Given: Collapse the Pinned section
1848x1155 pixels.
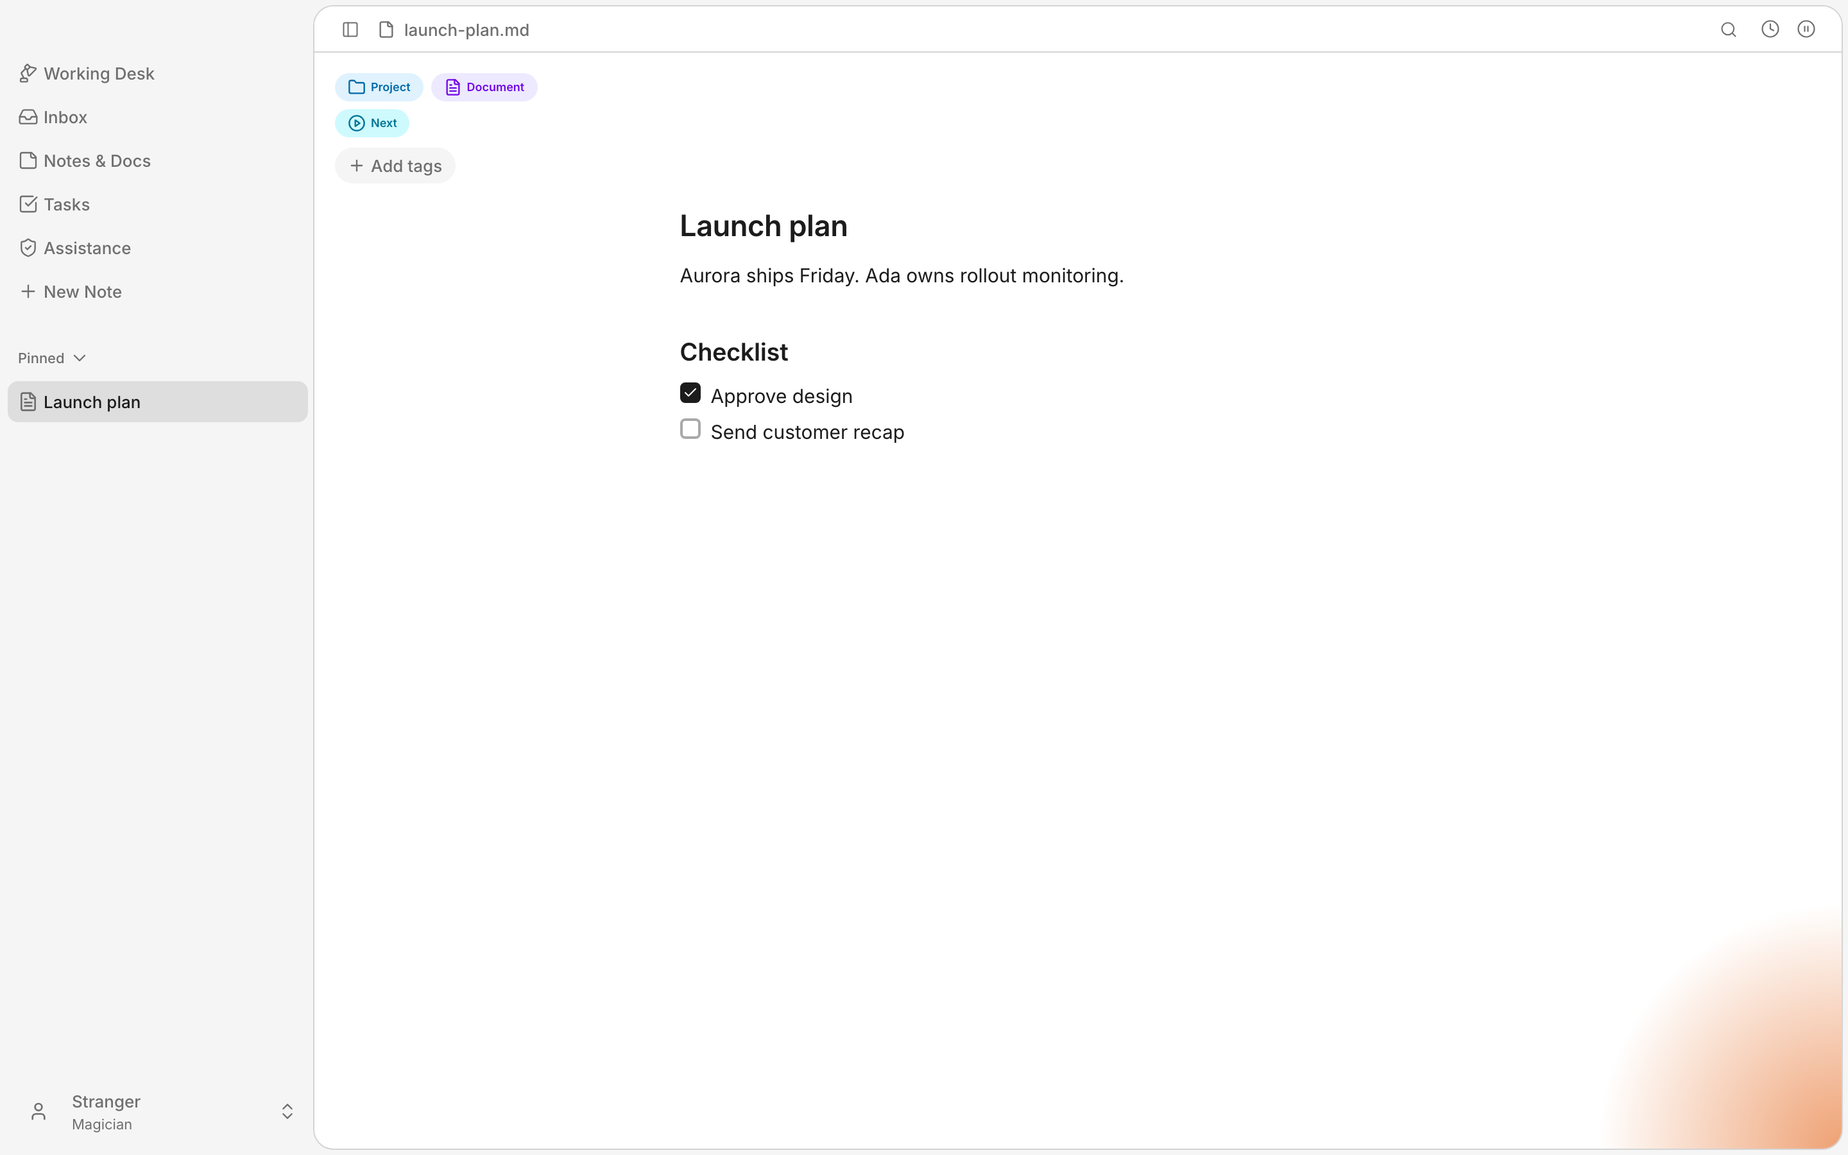Looking at the screenshot, I should click(x=52, y=358).
